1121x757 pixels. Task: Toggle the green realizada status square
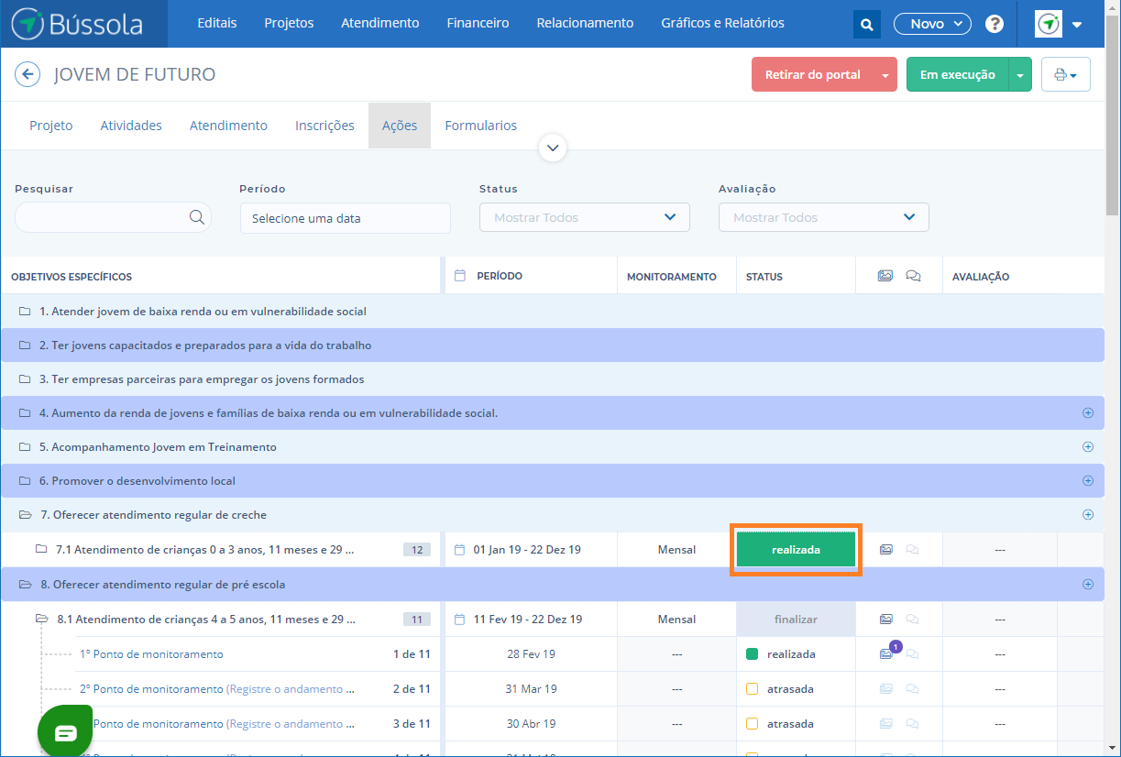pyautogui.click(x=752, y=654)
